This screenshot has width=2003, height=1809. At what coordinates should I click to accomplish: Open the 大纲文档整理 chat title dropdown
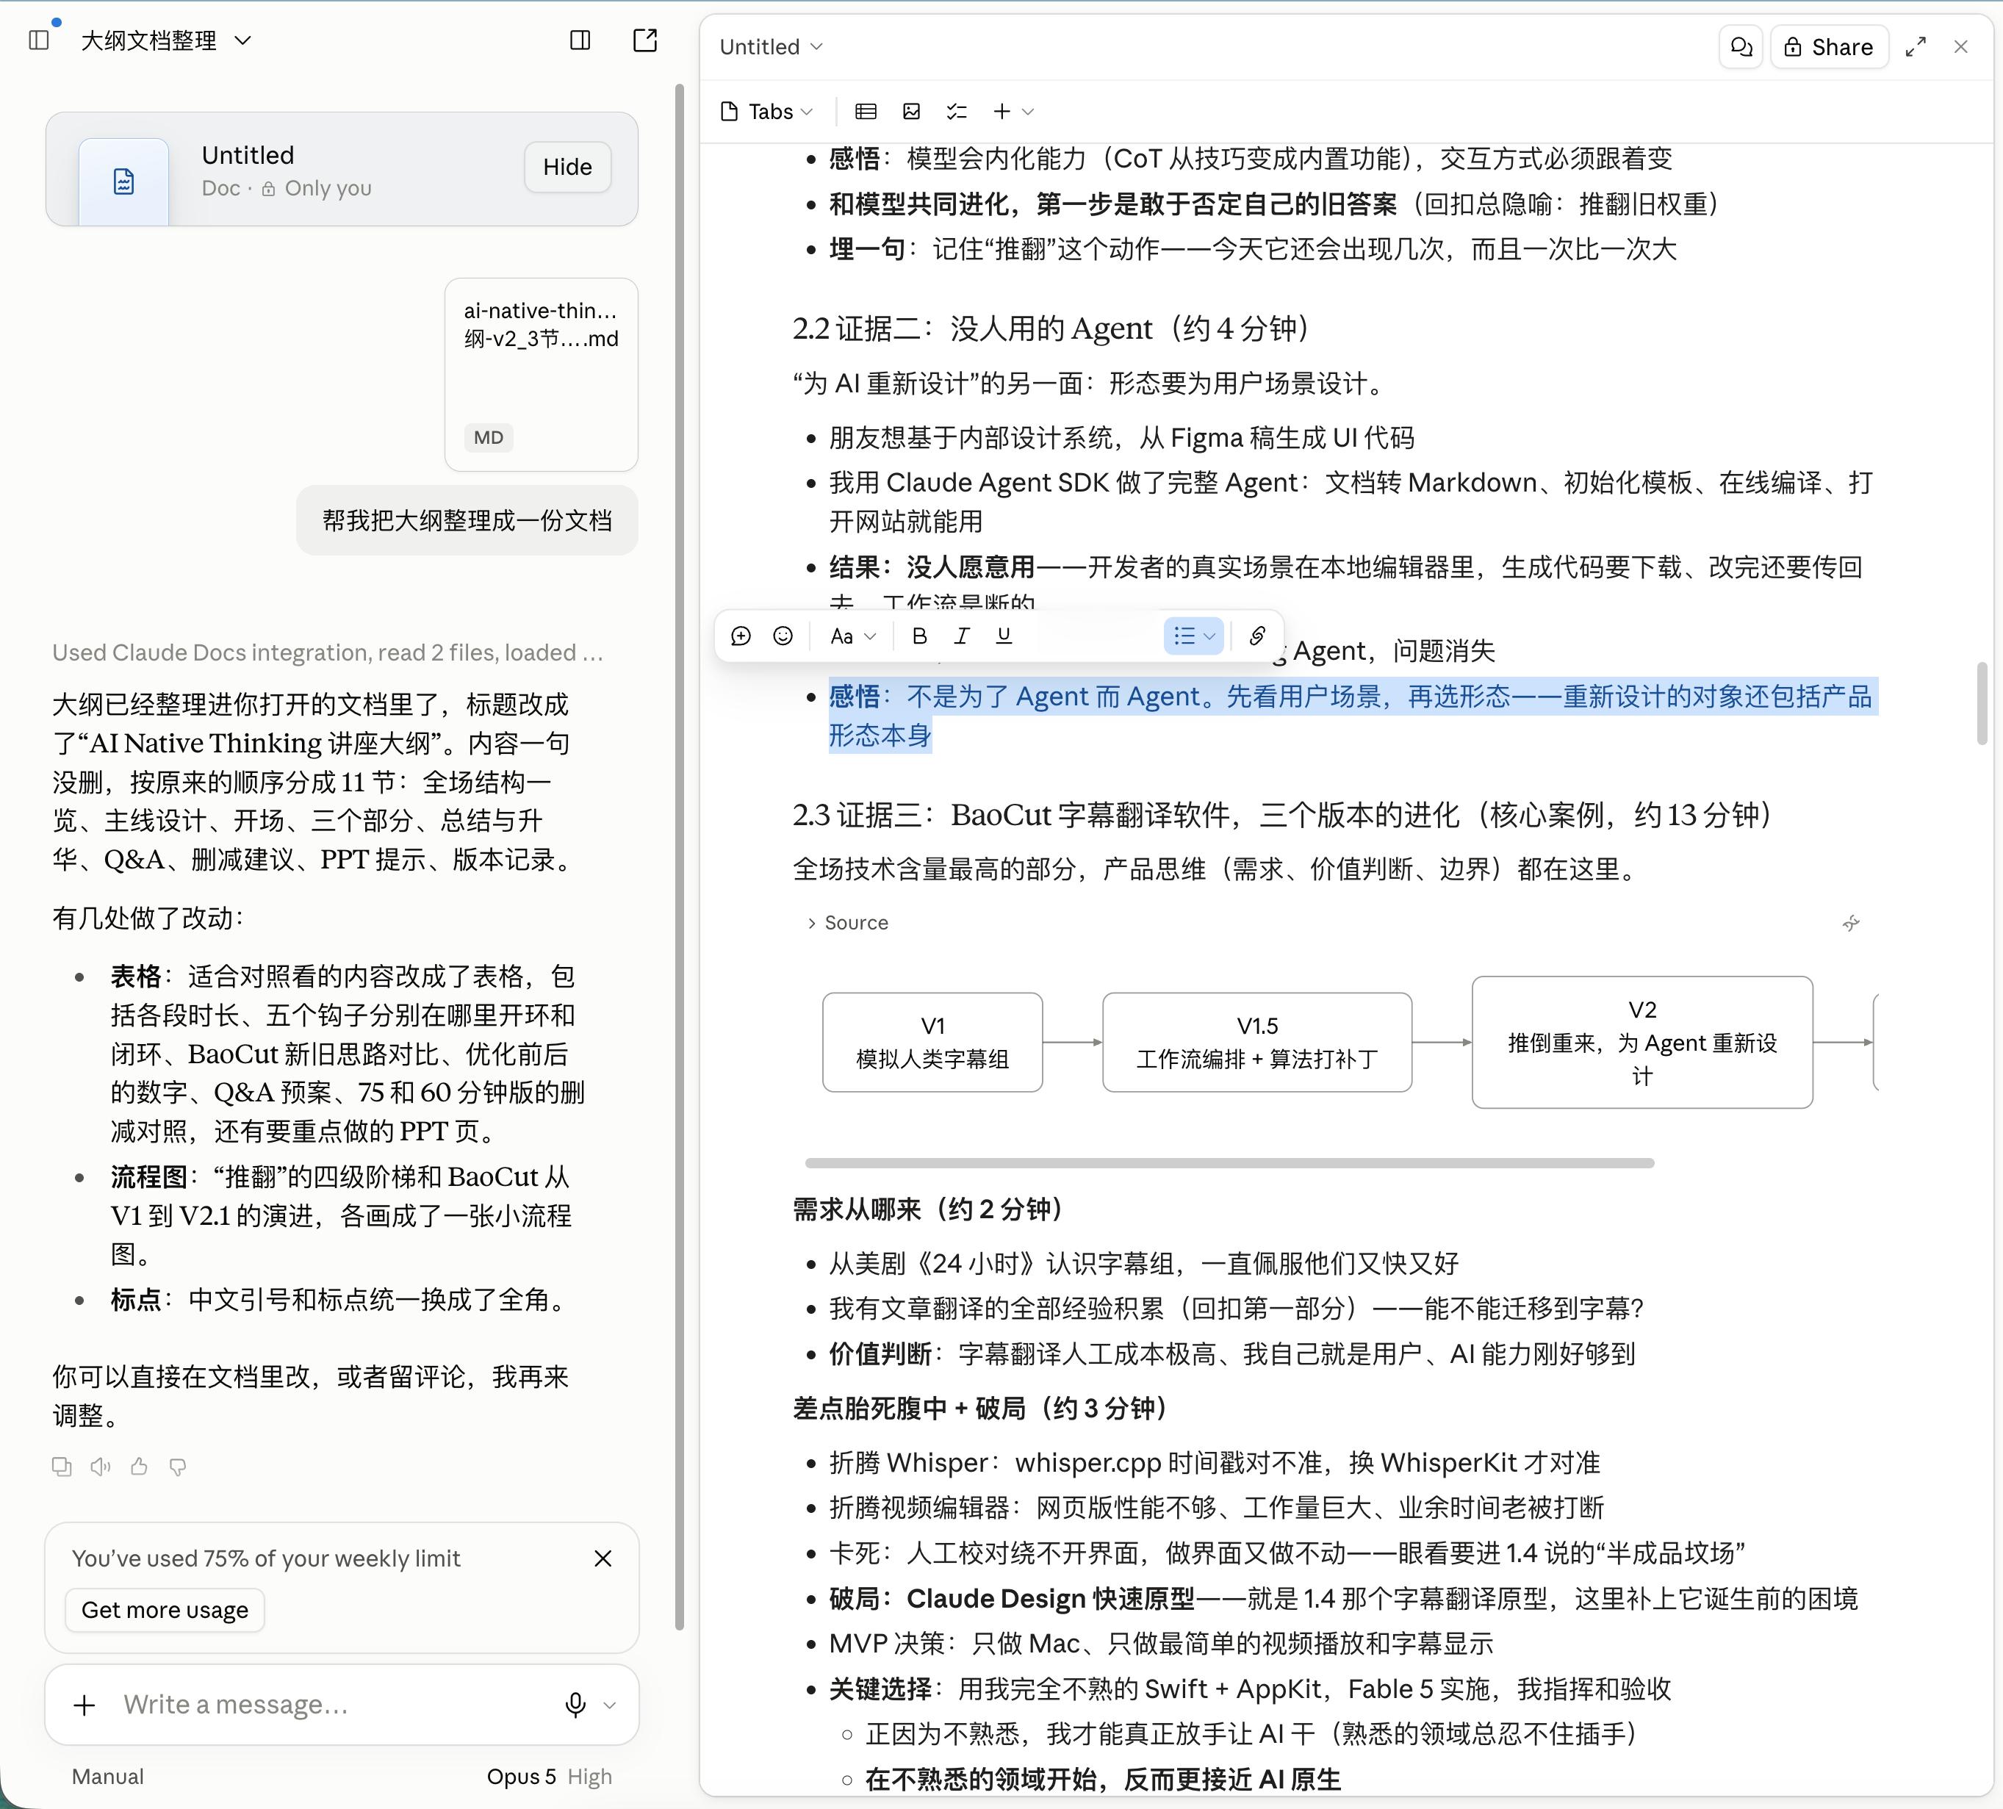coord(166,40)
